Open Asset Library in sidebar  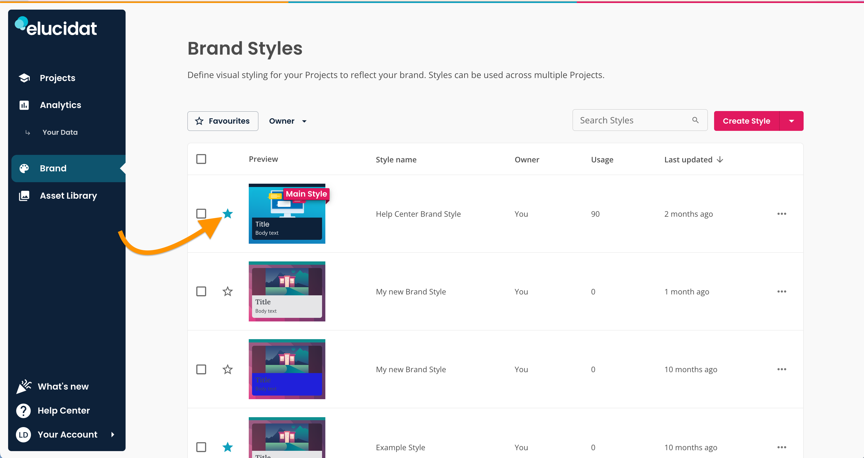(68, 196)
